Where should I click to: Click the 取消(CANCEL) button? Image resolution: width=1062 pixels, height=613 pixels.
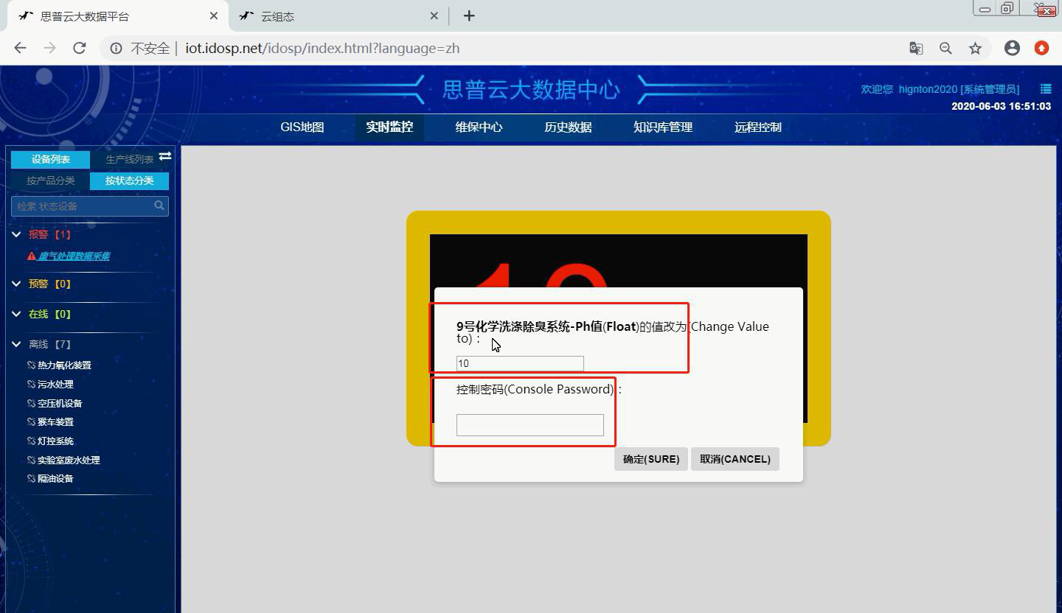pos(735,458)
